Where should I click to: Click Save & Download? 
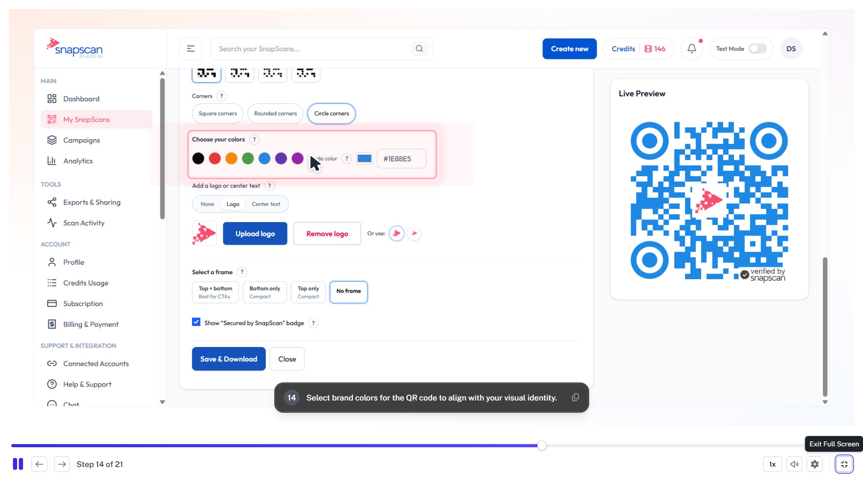228,359
